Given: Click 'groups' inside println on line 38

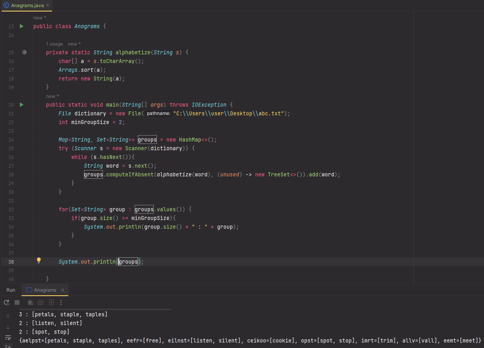Looking at the screenshot, I should point(128,262).
